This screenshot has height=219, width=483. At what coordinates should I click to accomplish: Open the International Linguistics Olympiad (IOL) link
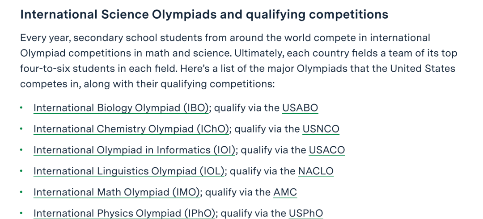[x=129, y=171]
